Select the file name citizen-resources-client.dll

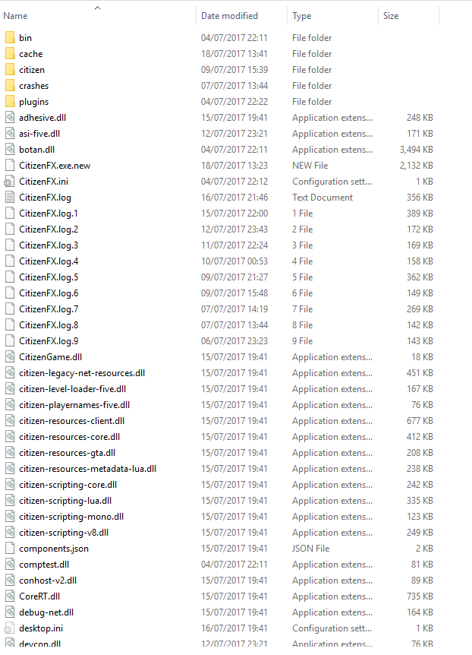[x=72, y=421]
